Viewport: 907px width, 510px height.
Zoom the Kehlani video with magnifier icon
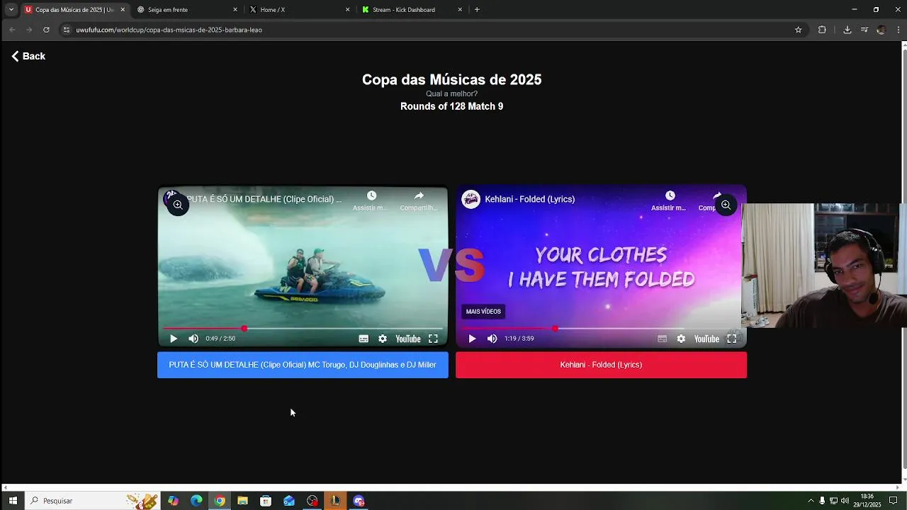click(x=726, y=205)
